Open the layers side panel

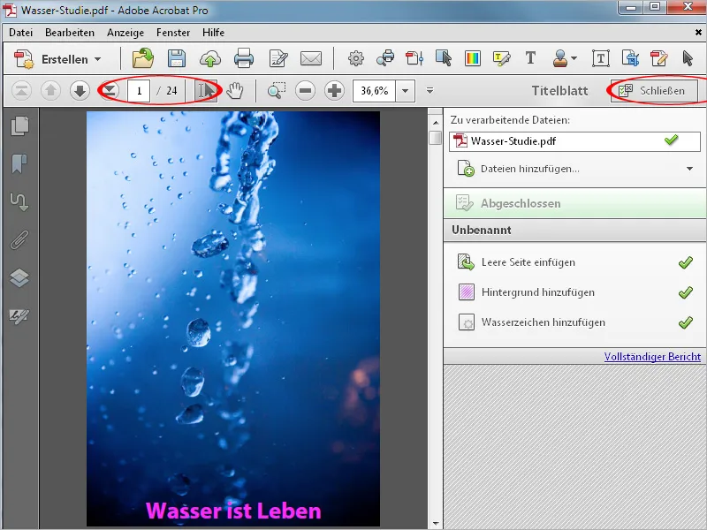(x=19, y=277)
